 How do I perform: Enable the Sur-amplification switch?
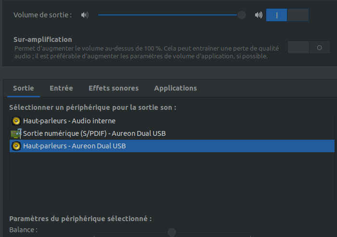309,47
